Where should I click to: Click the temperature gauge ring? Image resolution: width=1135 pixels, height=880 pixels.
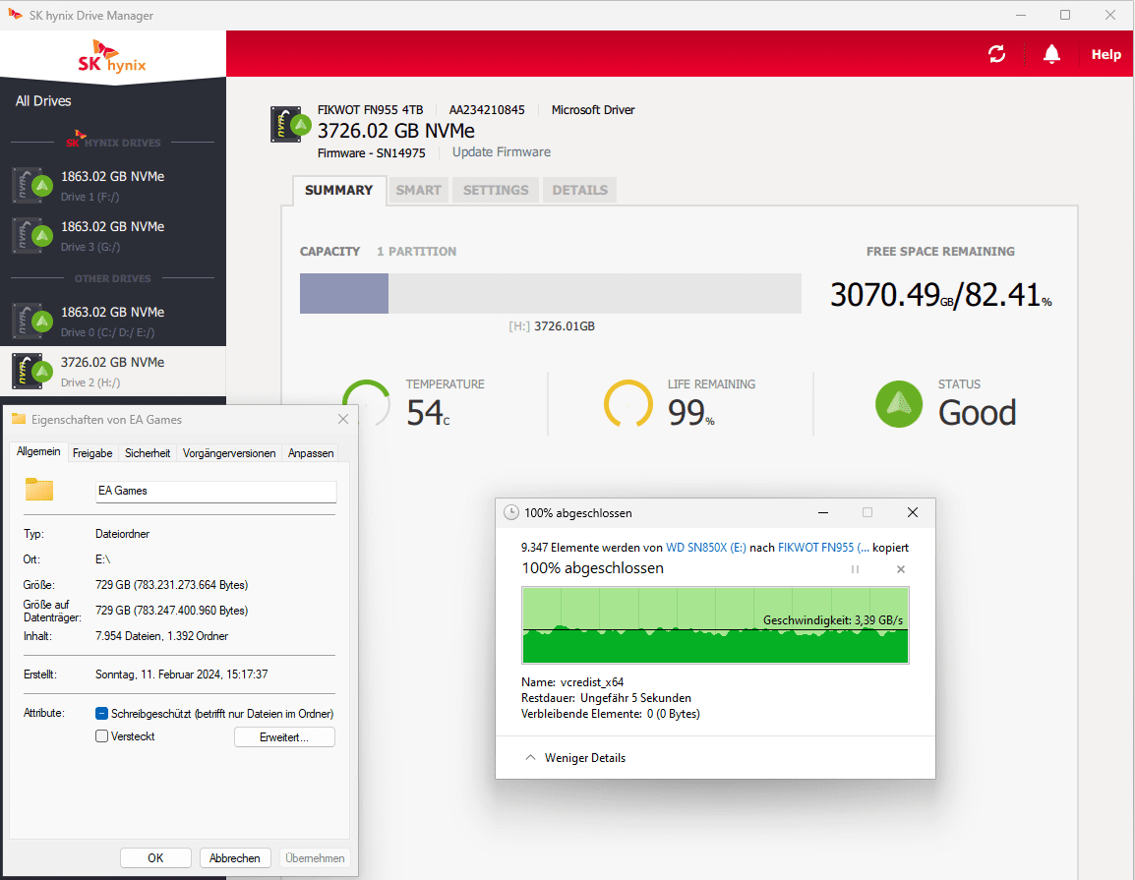[366, 402]
